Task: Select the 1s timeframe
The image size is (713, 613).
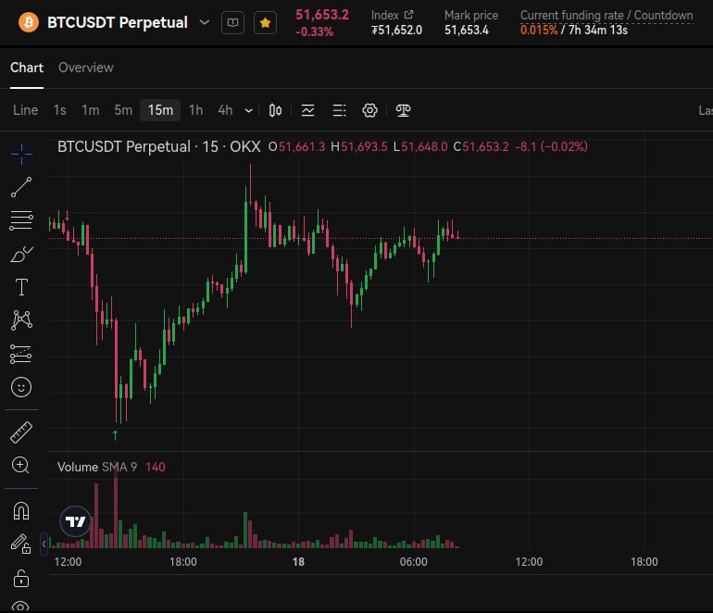Action: [x=59, y=110]
